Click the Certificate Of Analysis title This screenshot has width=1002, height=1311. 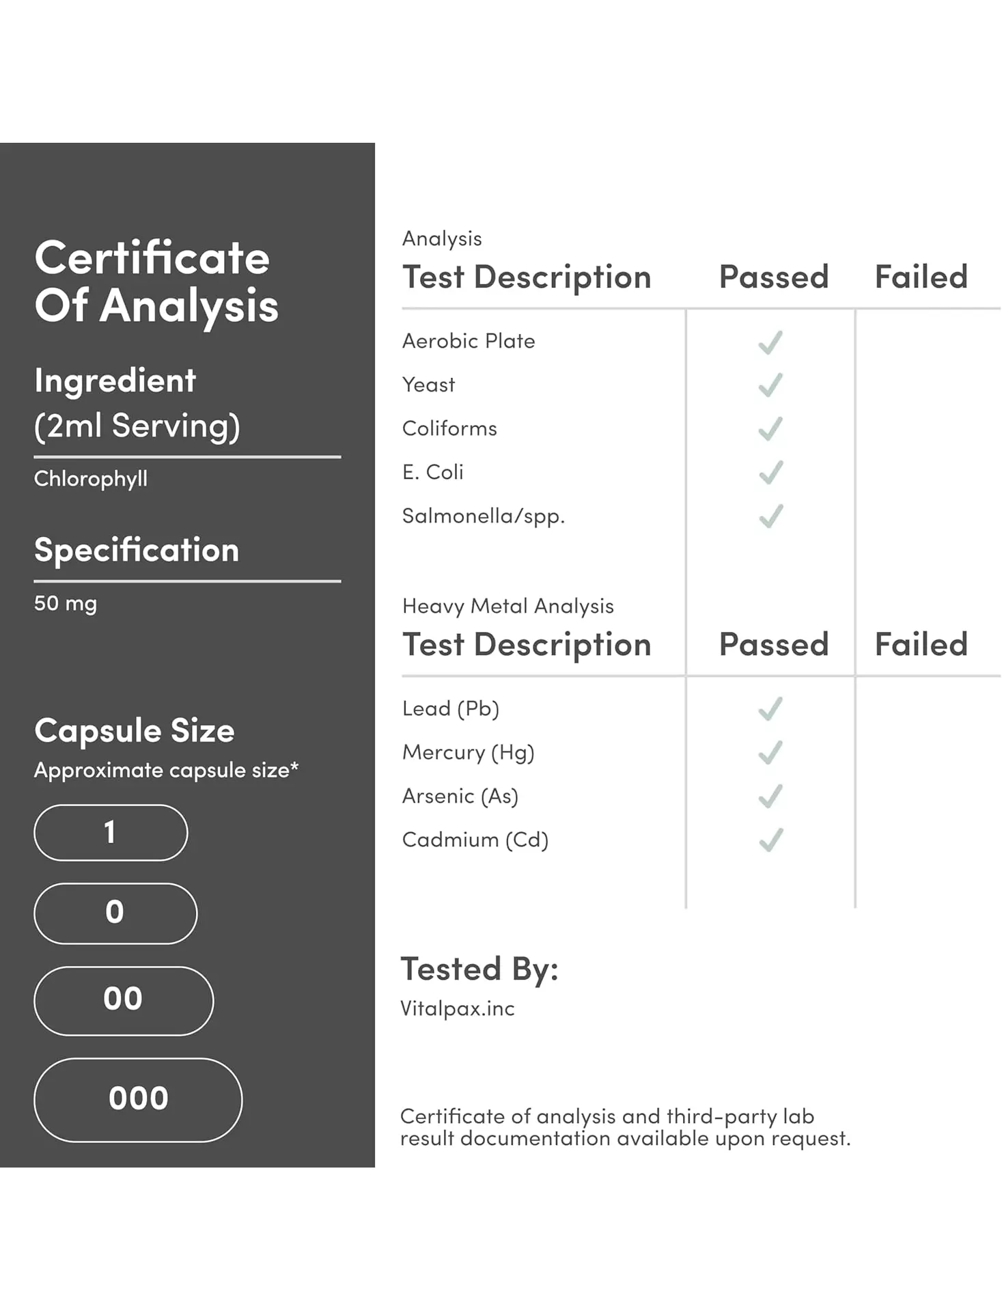[156, 281]
